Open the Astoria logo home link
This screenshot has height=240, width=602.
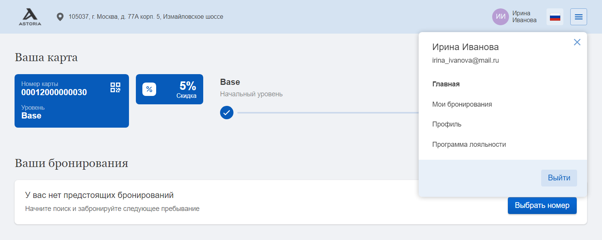(30, 17)
